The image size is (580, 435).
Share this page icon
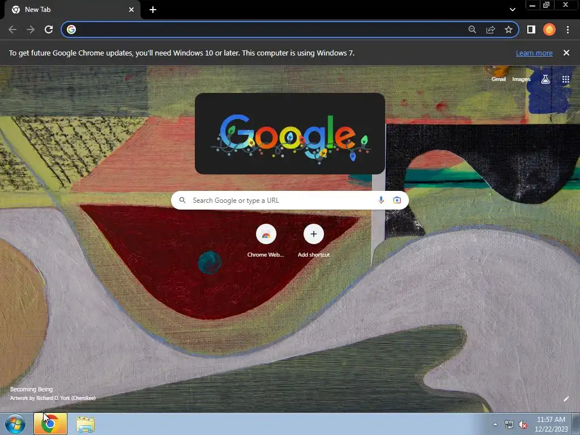491,29
